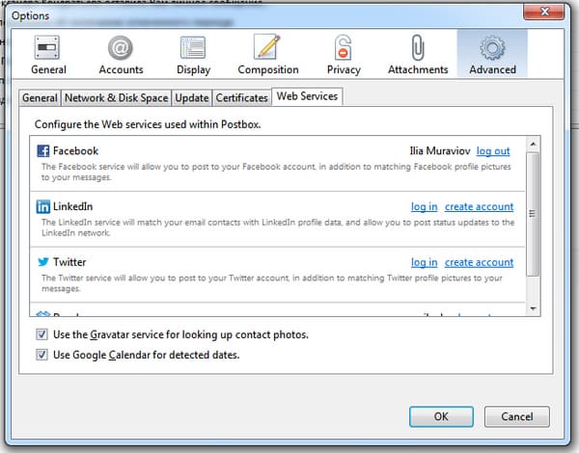This screenshot has height=453, width=579.
Task: Click 'Configure the Web services' heading
Action: pos(148,124)
